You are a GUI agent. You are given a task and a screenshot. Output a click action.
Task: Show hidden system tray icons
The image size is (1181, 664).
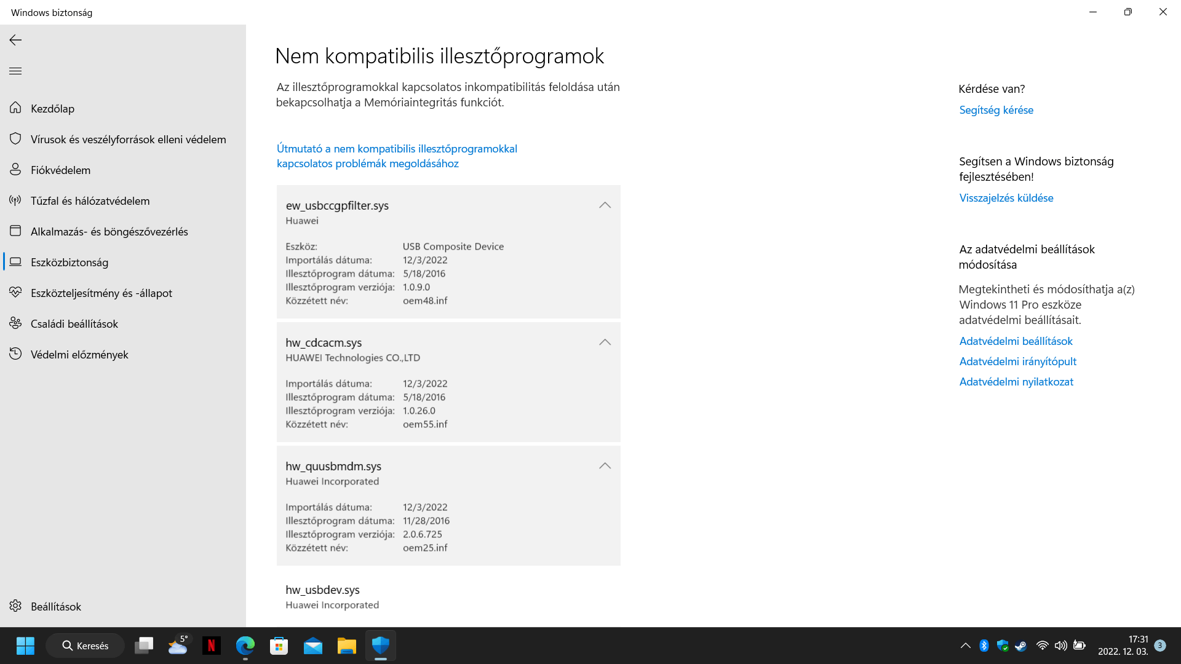965,646
